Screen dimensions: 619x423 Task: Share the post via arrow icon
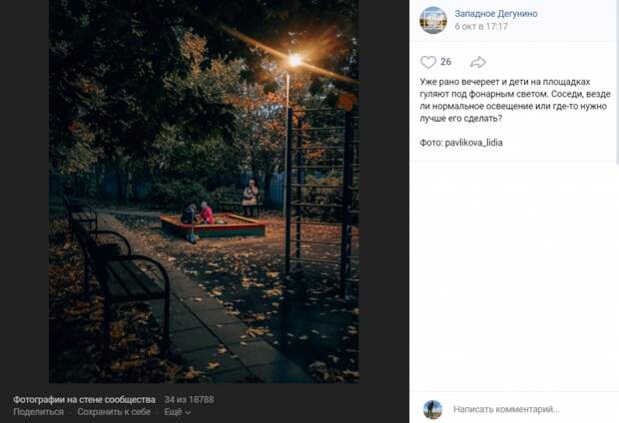(478, 62)
